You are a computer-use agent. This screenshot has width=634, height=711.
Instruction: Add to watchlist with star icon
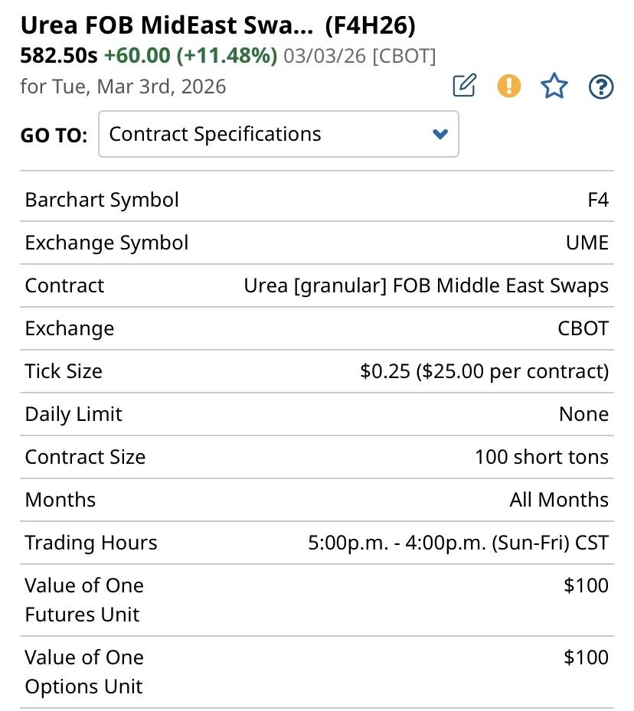[554, 86]
